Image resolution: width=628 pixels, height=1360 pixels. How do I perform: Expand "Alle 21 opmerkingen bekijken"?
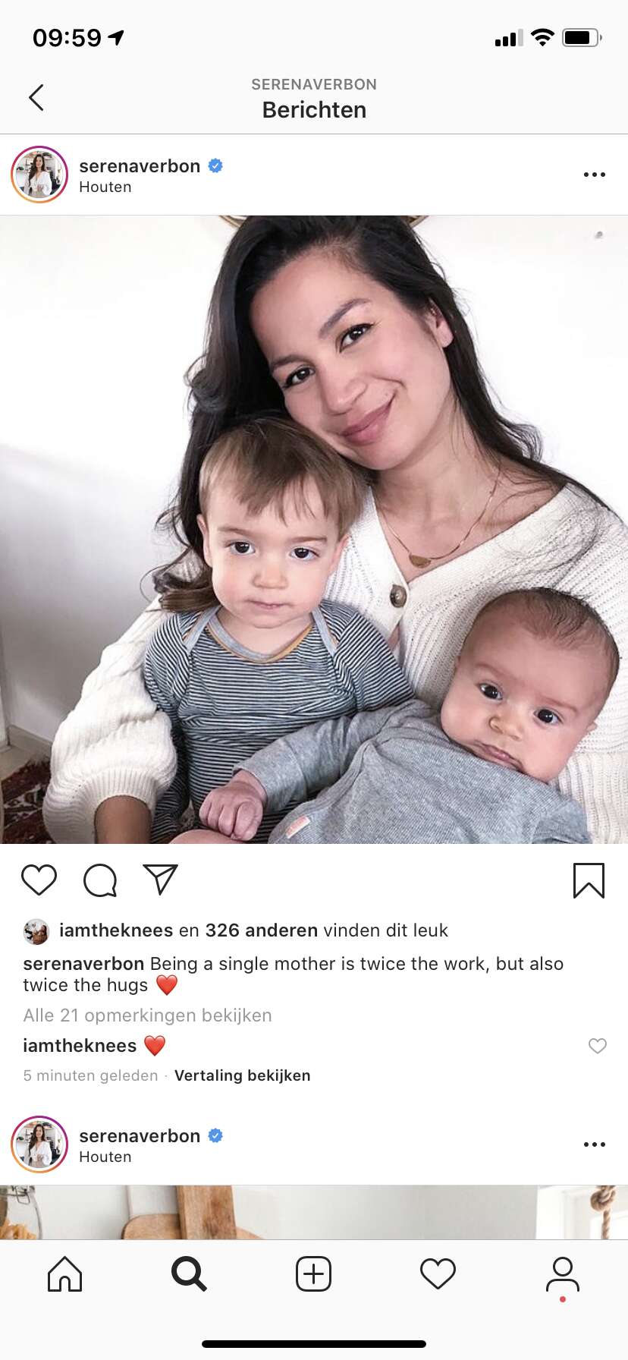147,1015
